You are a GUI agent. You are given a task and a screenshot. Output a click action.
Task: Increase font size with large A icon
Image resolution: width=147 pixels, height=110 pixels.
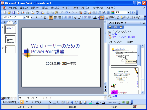75,18
